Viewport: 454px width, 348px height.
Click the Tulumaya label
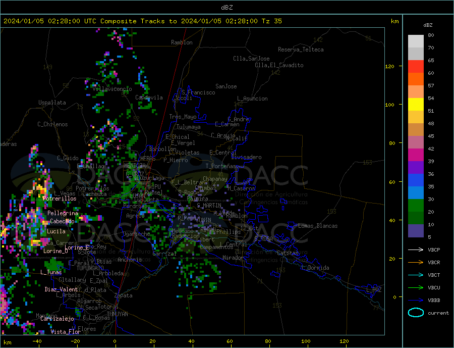(189, 127)
